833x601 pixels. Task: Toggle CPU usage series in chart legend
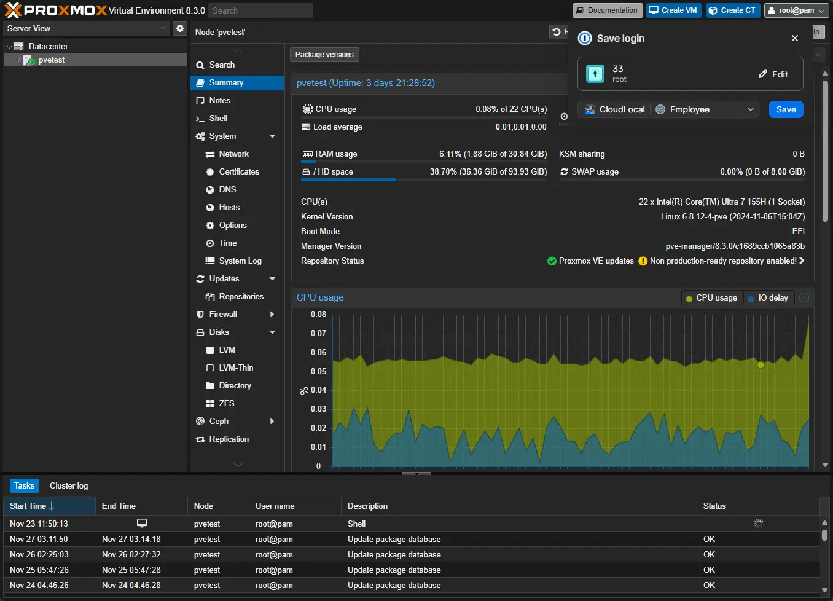pyautogui.click(x=711, y=298)
